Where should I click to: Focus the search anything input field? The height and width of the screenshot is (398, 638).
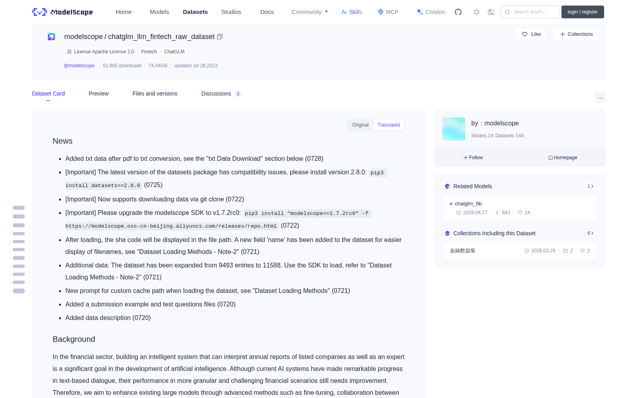(530, 12)
